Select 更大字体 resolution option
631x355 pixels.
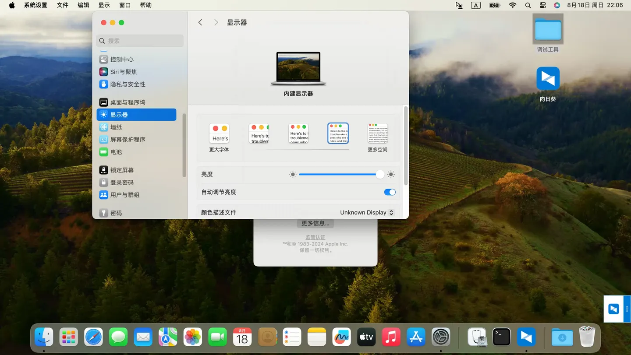219,134
